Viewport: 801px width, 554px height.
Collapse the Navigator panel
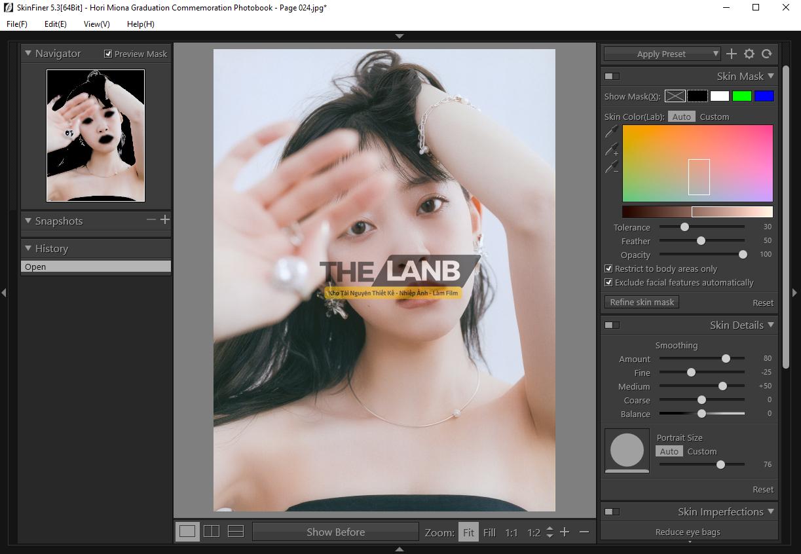(x=28, y=54)
